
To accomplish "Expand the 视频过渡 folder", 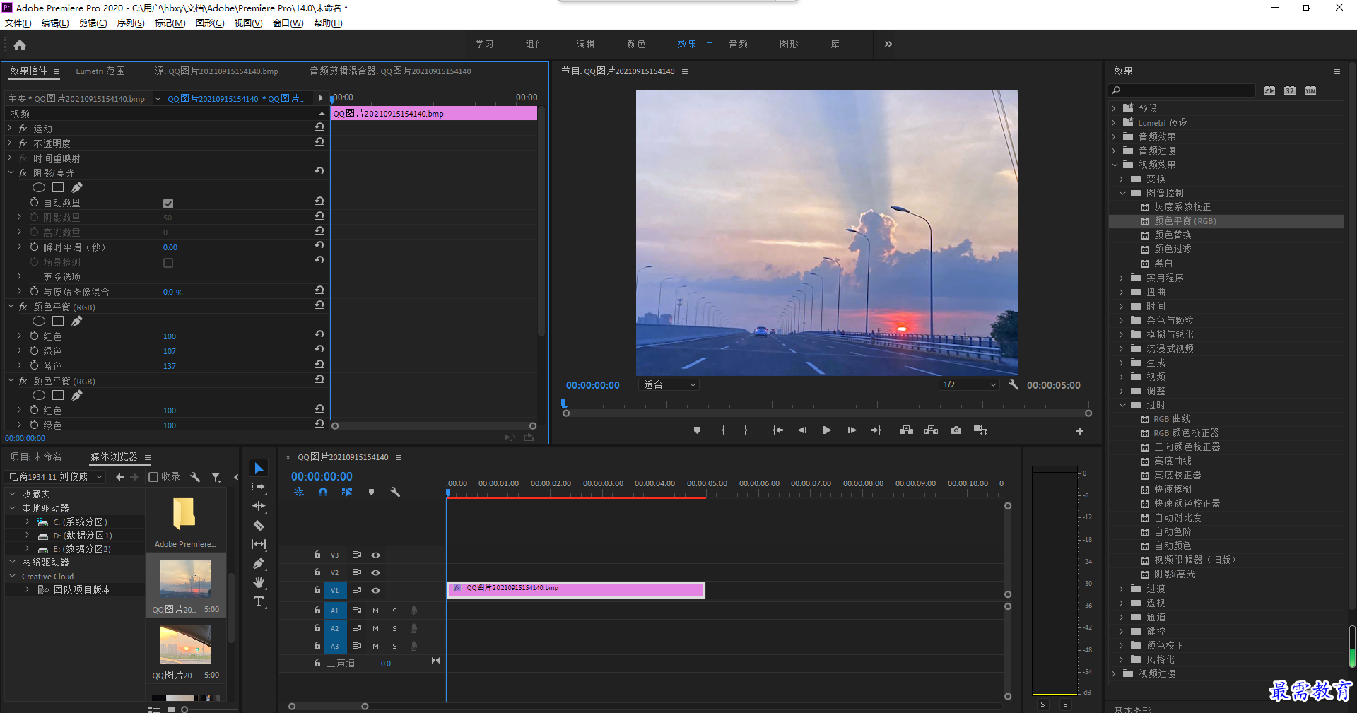I will click(x=1114, y=673).
